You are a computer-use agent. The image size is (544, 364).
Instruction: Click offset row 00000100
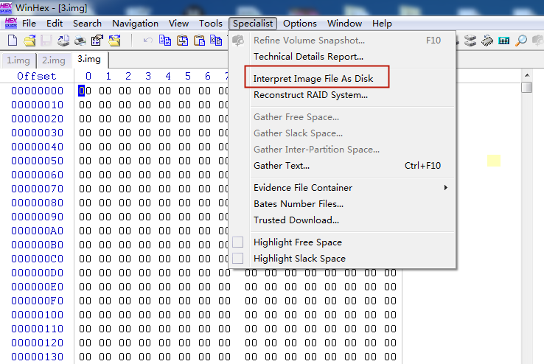pyautogui.click(x=37, y=315)
